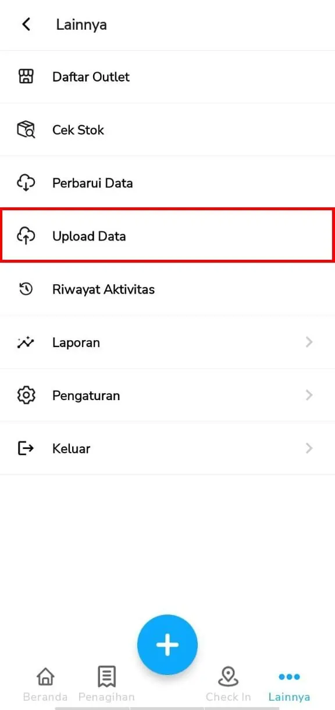Expand the Pengaturan chevron arrow
The height and width of the screenshot is (710, 335).
coord(309,395)
